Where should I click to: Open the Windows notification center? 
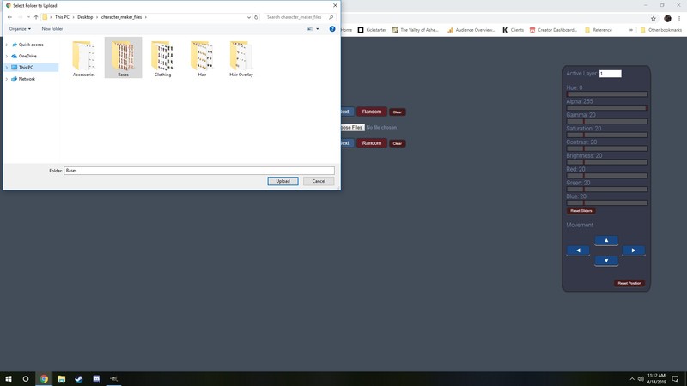click(x=675, y=378)
